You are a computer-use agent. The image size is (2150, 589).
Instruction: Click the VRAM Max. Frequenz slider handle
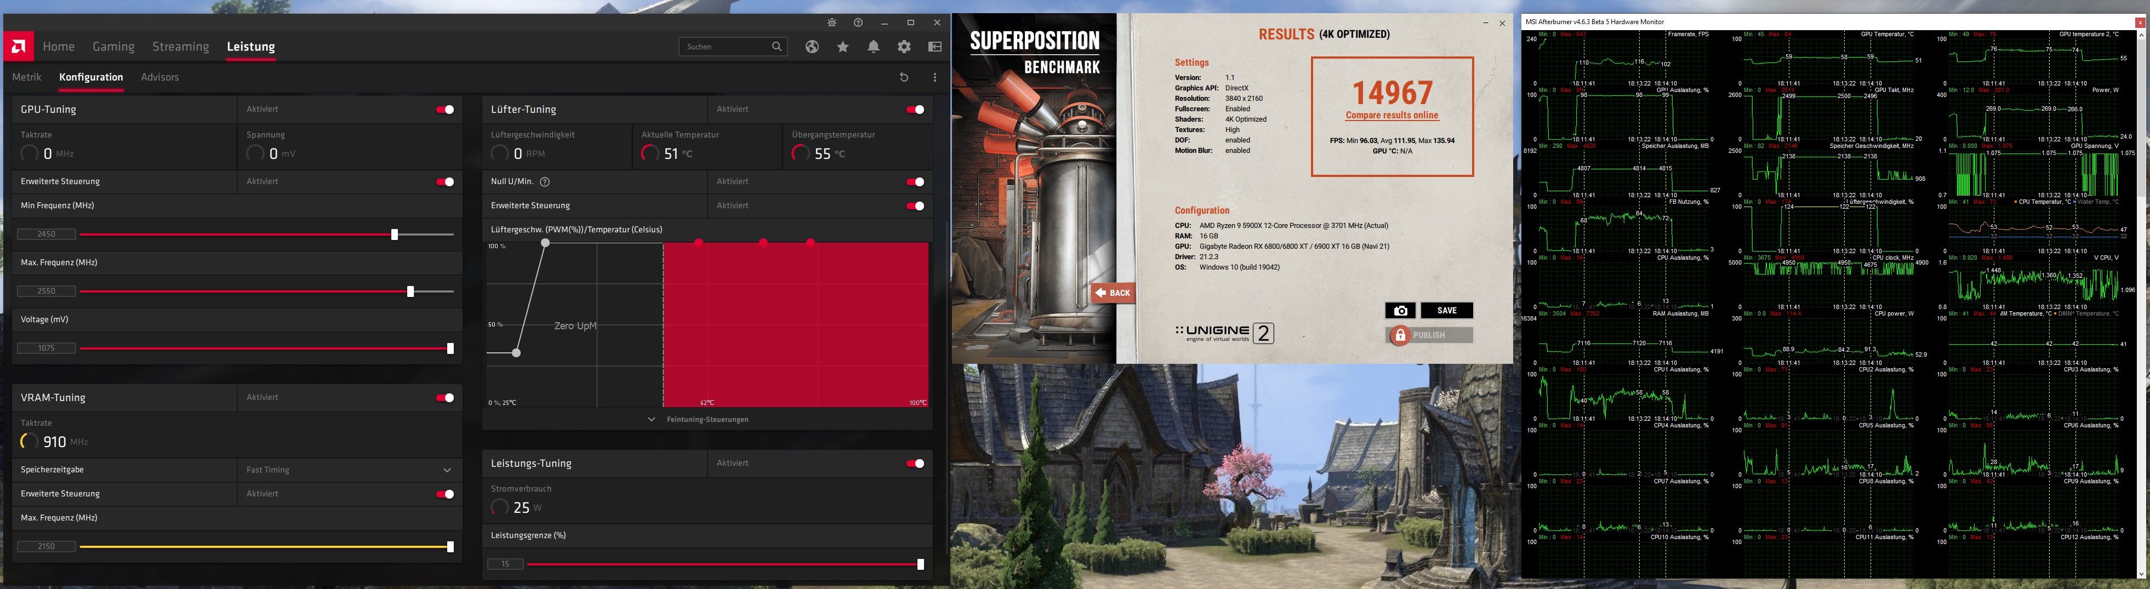450,547
